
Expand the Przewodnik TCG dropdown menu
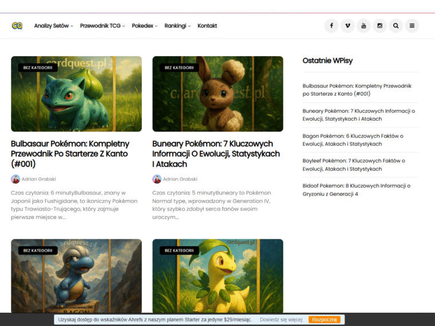(102, 26)
